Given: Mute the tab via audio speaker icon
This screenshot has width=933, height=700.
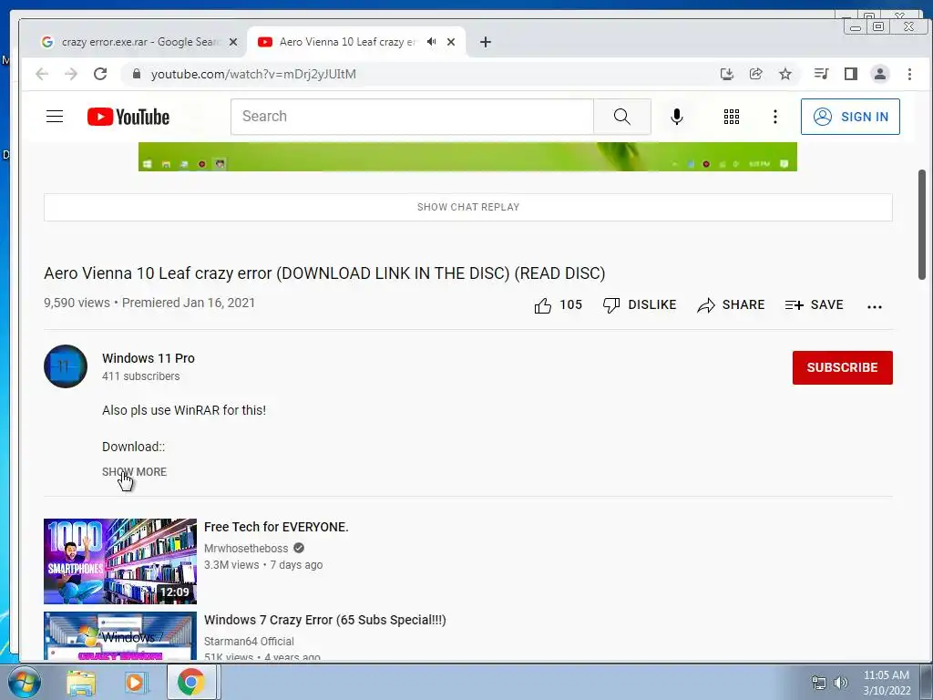Looking at the screenshot, I should 431,42.
